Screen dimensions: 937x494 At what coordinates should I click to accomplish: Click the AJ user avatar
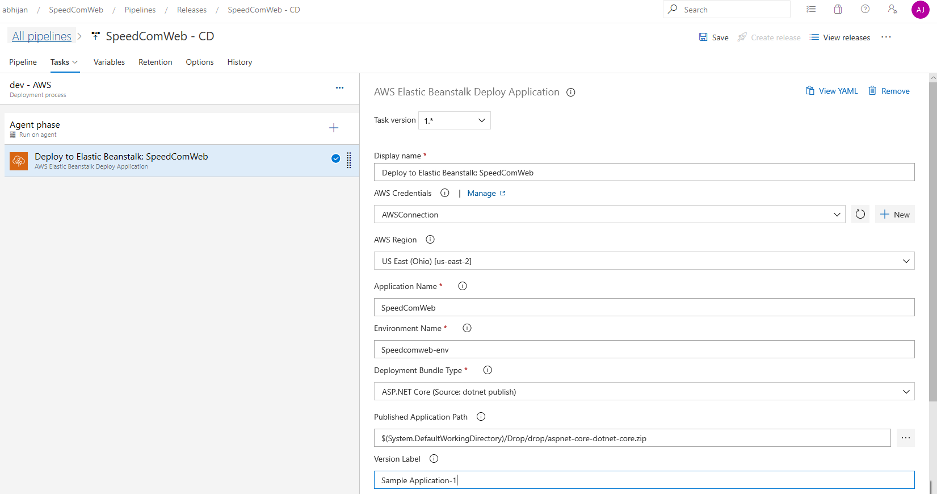point(920,10)
